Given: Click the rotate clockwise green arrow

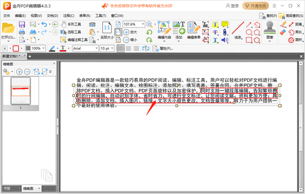Looking at the screenshot, I should point(149,40).
